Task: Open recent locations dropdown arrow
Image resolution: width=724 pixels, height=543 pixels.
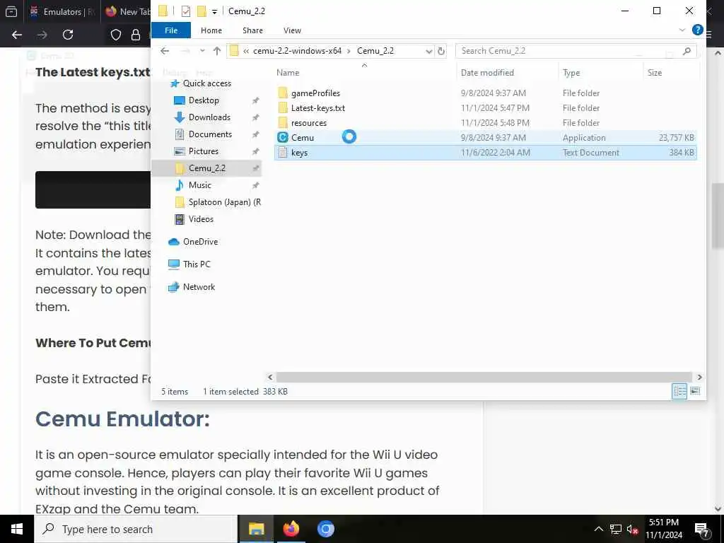Action: pyautogui.click(x=202, y=51)
